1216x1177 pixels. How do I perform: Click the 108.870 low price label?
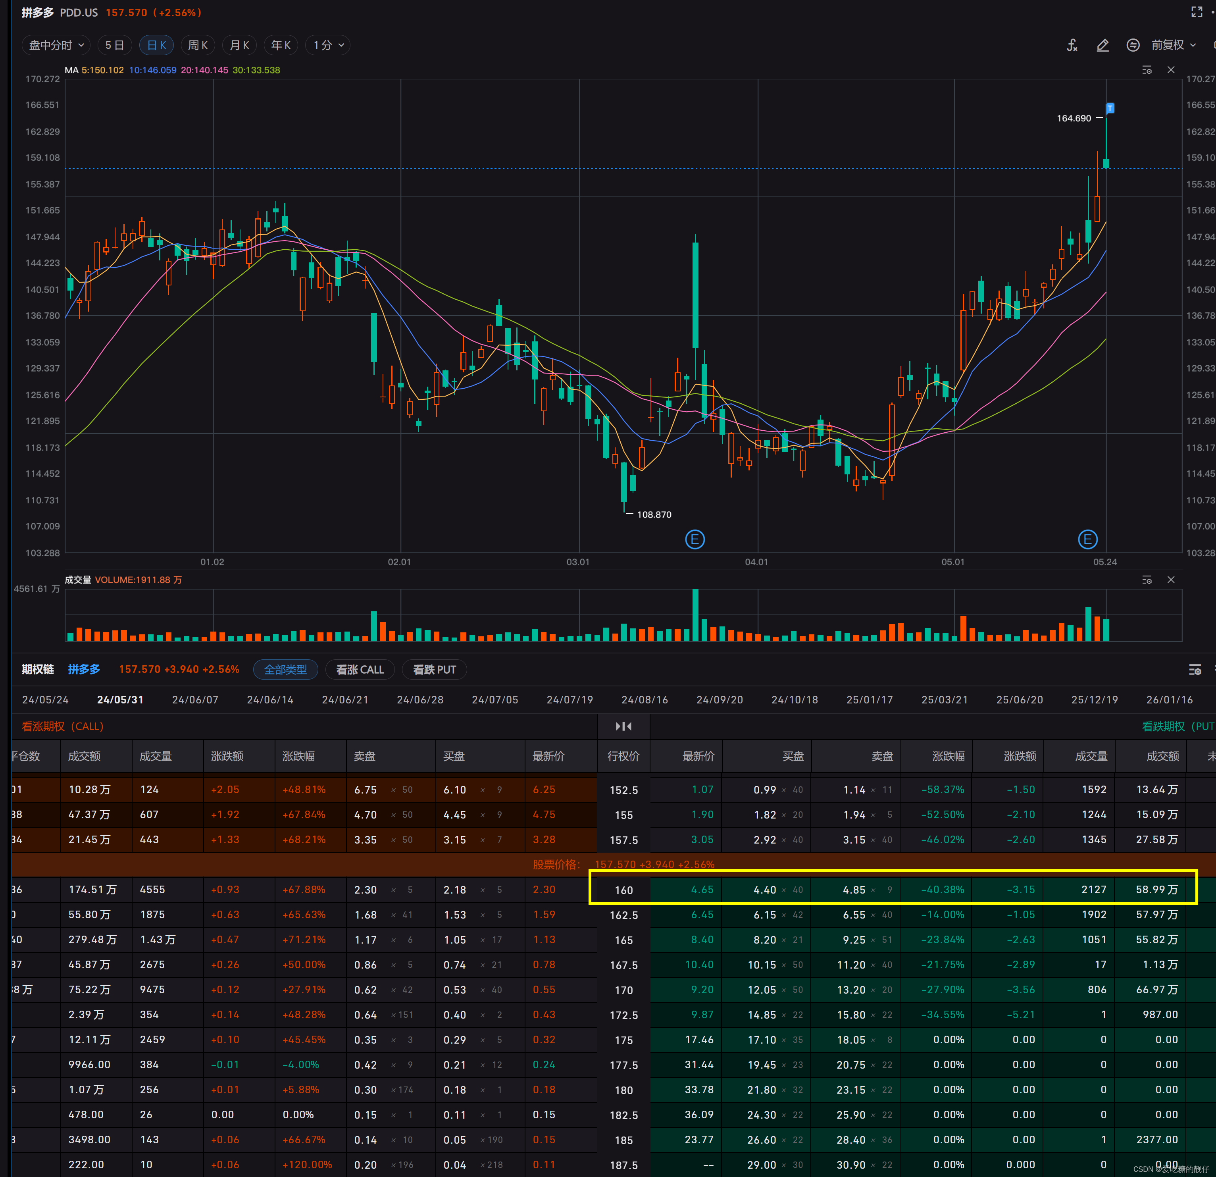[654, 514]
